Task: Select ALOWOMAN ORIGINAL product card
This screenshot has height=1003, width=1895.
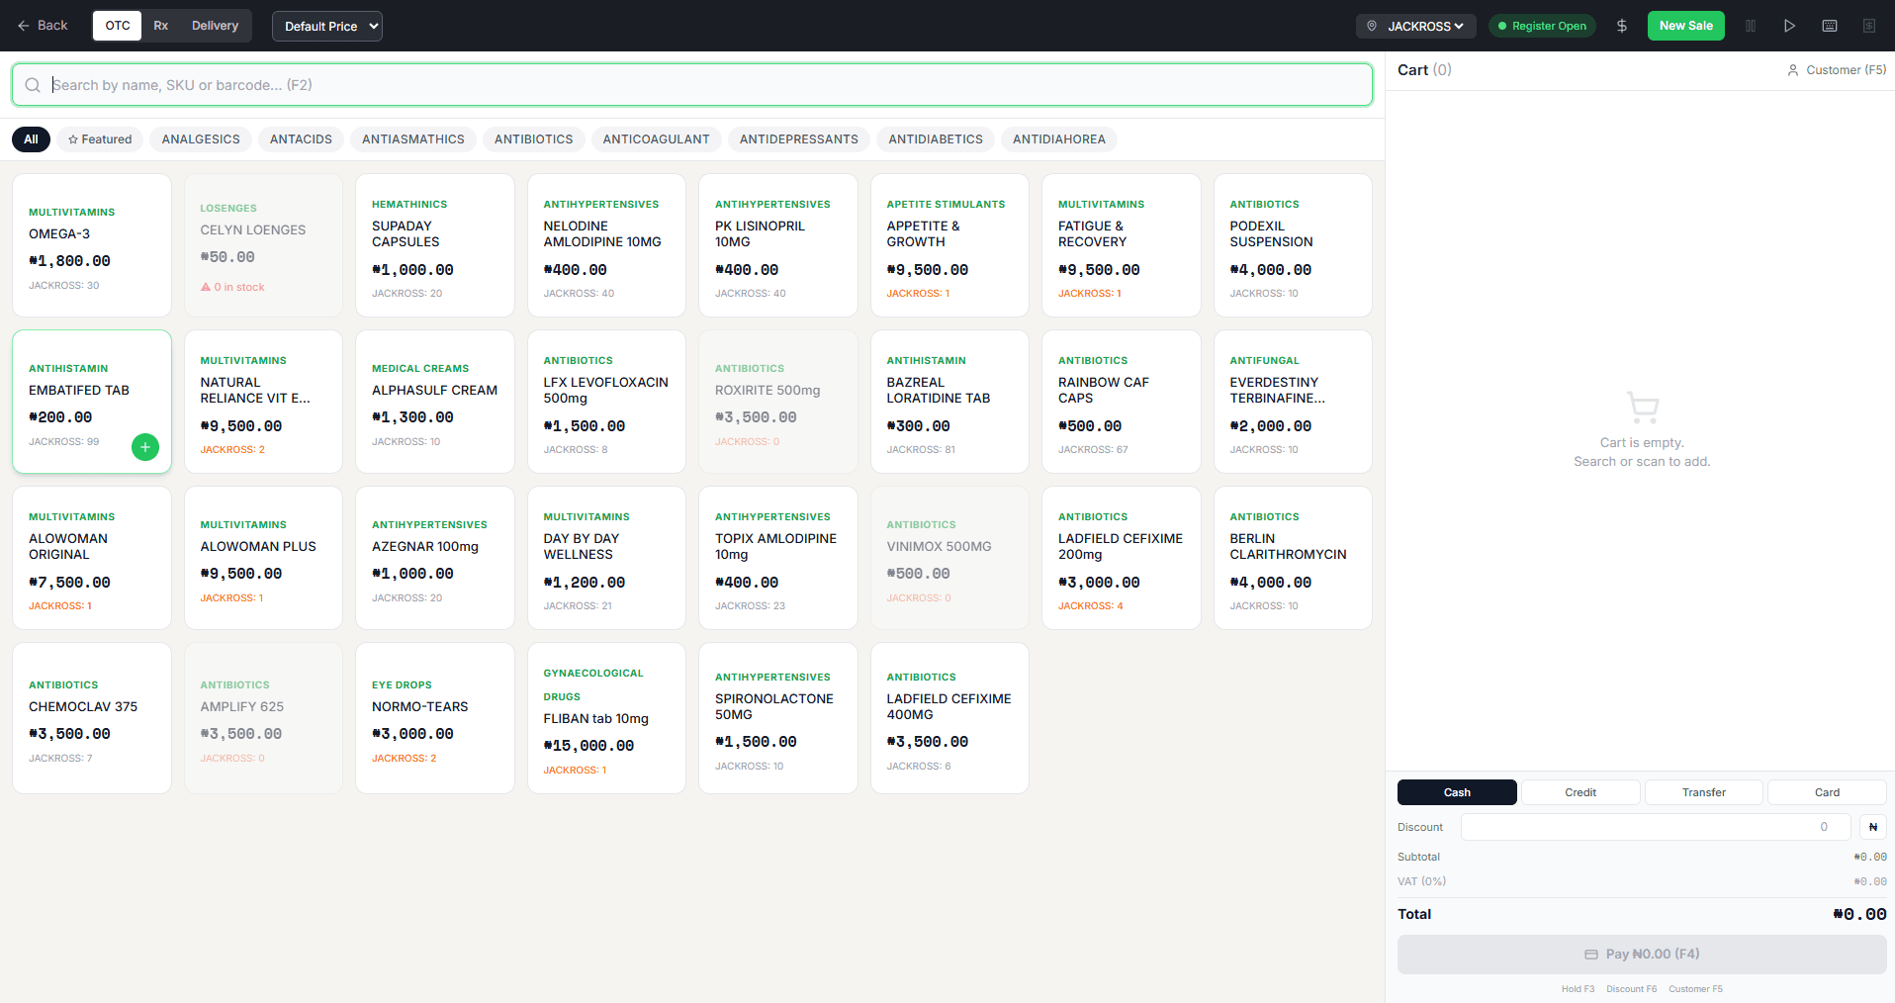Action: coord(92,558)
